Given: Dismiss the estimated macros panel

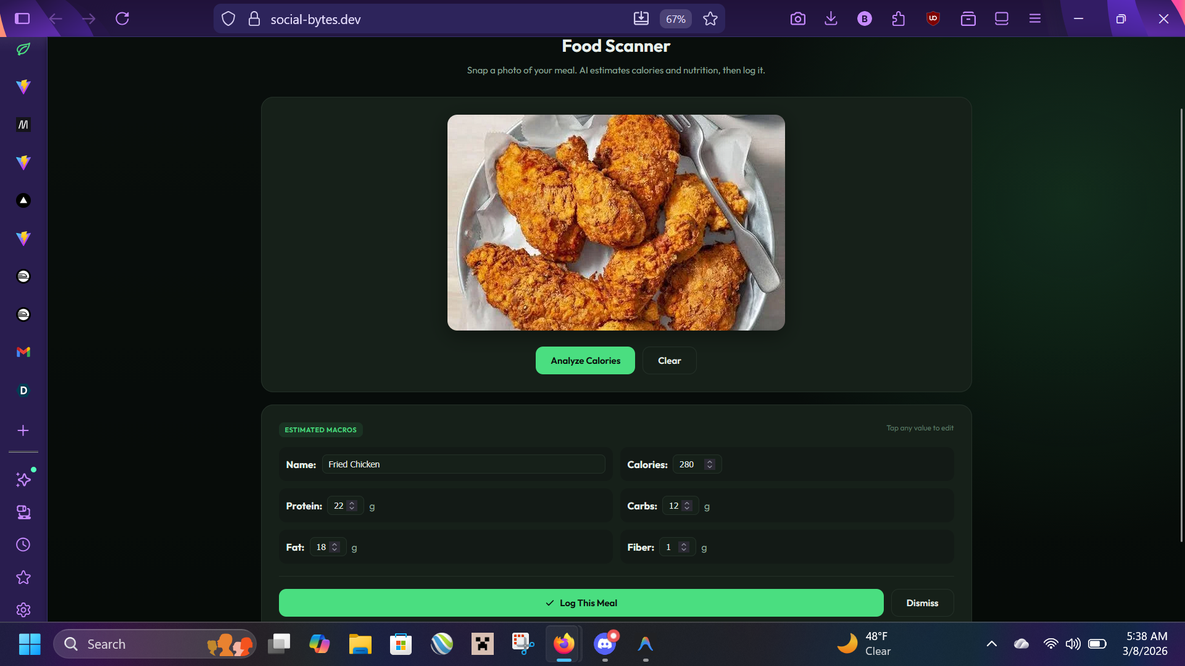Looking at the screenshot, I should click(x=922, y=603).
